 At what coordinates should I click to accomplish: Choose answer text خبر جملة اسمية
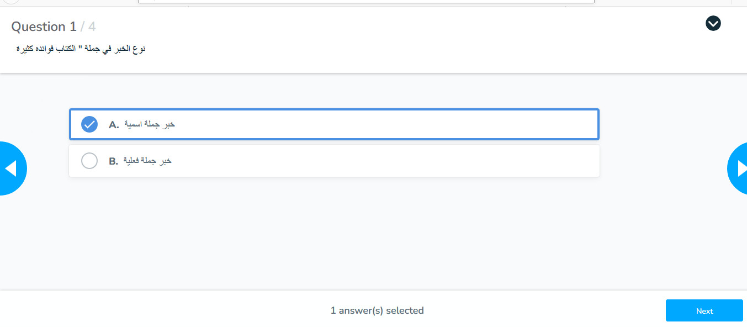pos(149,124)
